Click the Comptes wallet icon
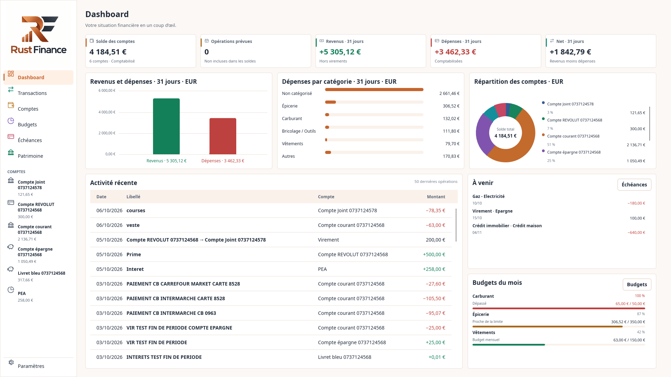The image size is (671, 377). click(11, 105)
